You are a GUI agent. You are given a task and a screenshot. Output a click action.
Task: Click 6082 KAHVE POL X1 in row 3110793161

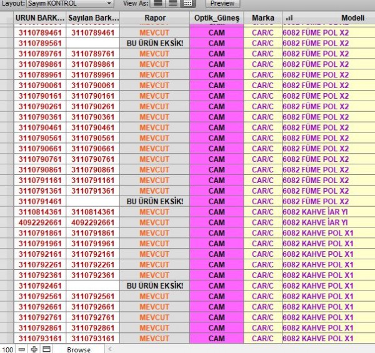(318, 338)
